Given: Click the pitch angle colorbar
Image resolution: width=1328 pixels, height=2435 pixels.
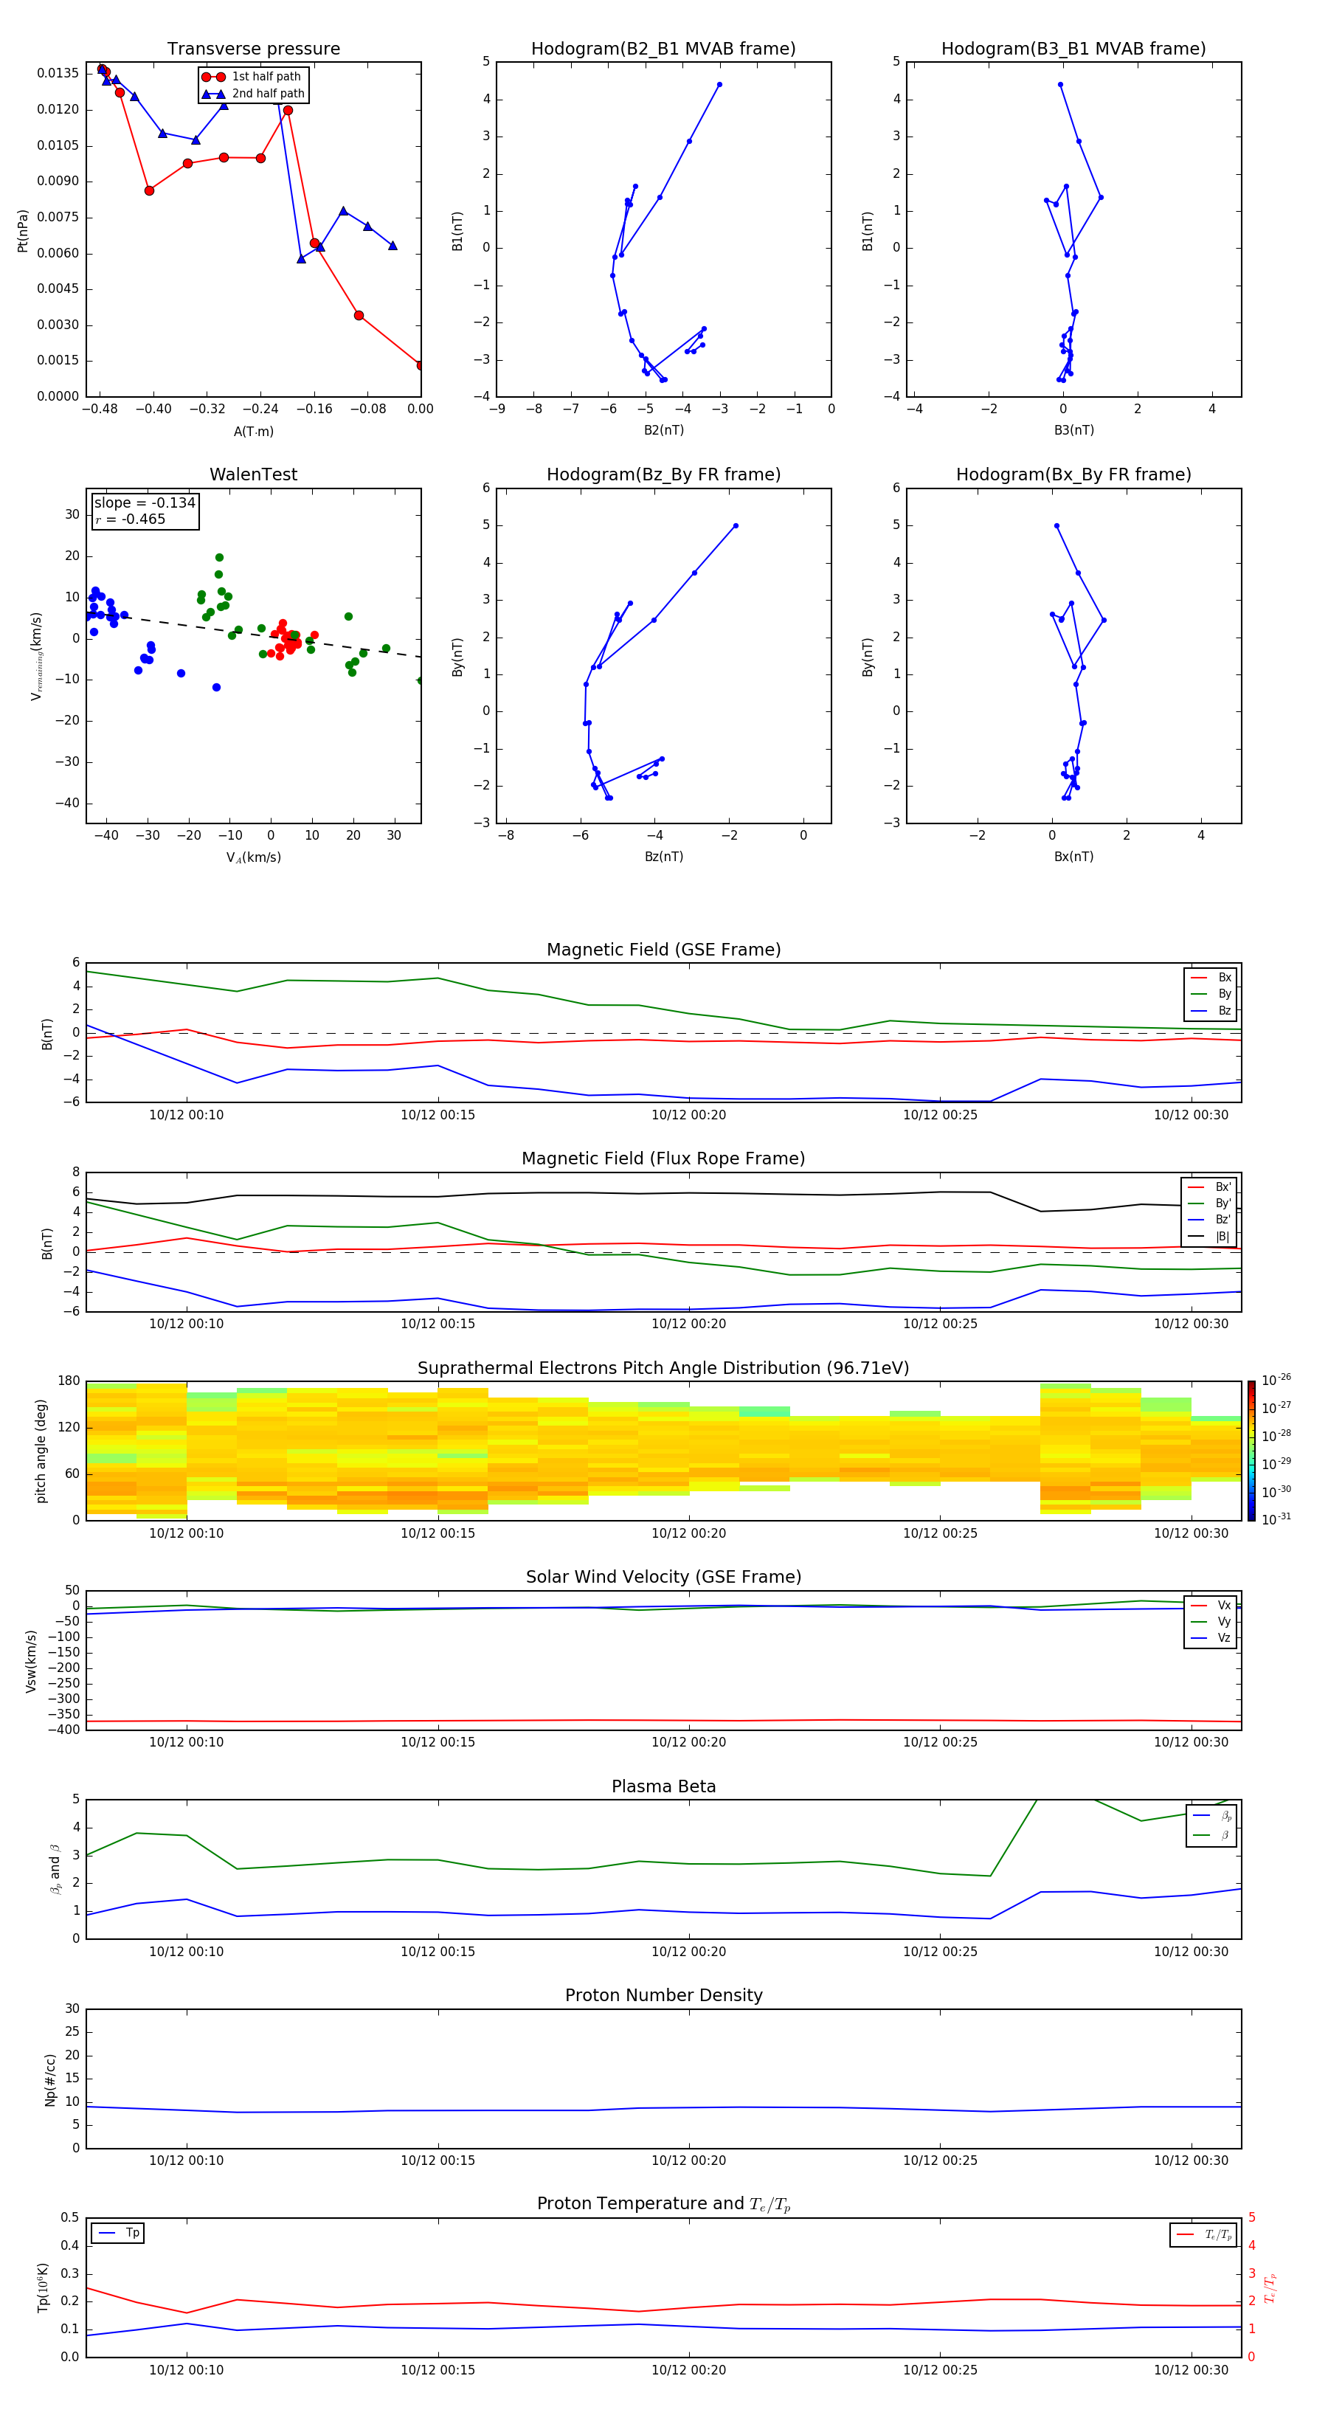Looking at the screenshot, I should (1251, 1451).
